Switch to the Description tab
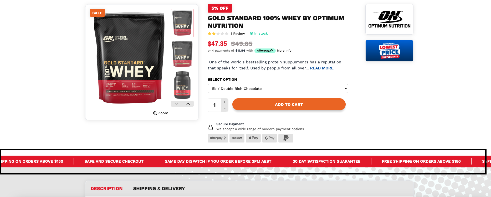The height and width of the screenshot is (197, 491). pos(106,189)
